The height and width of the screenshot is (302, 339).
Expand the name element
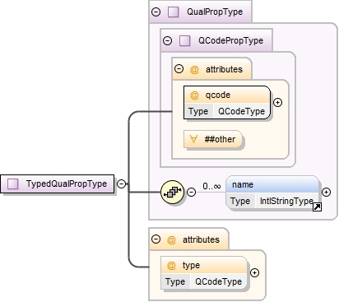[x=326, y=192]
